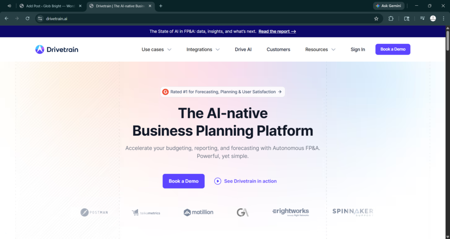The image size is (450, 239).
Task: Open the Drive AI menu item
Action: 243,50
